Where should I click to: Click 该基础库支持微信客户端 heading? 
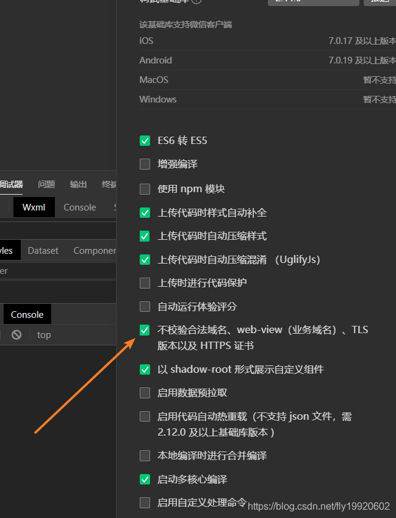[185, 25]
